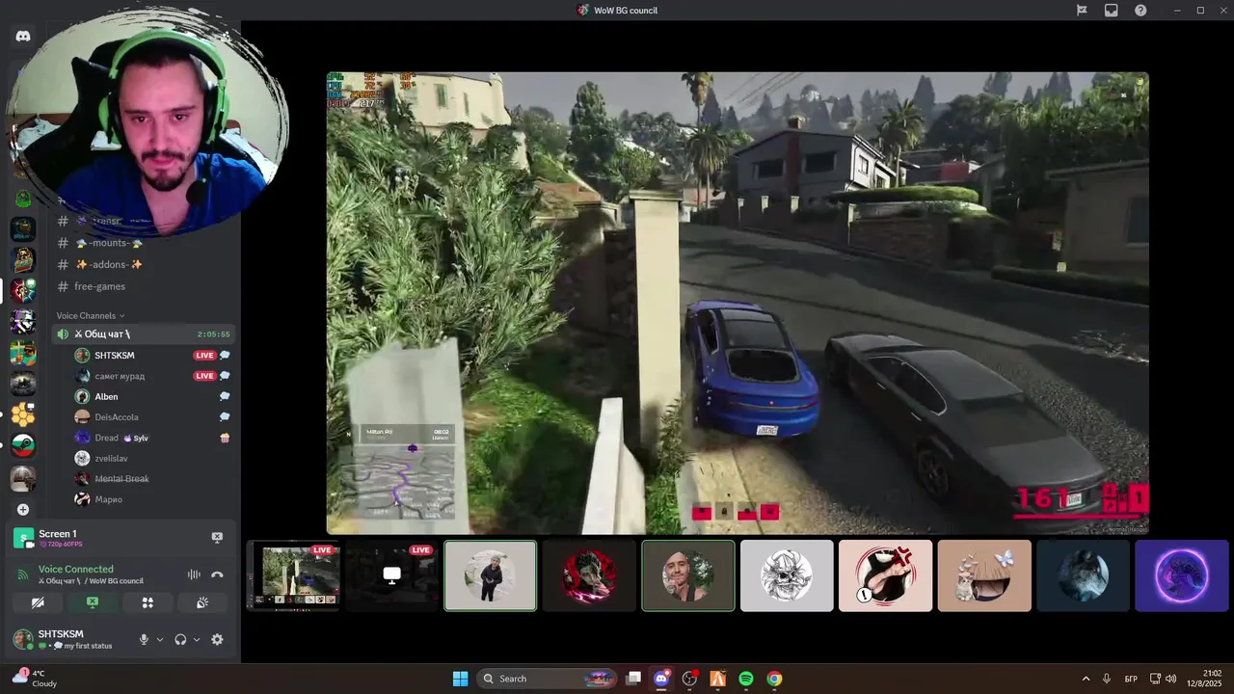Image resolution: width=1234 pixels, height=694 pixels.
Task: Turn on camera with the crossed camera button
Action: point(38,602)
